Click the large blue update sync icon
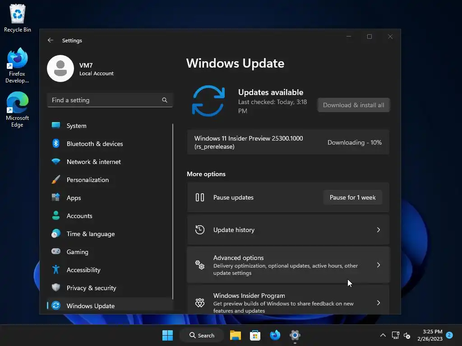Screen dimensions: 462x346 (208, 101)
